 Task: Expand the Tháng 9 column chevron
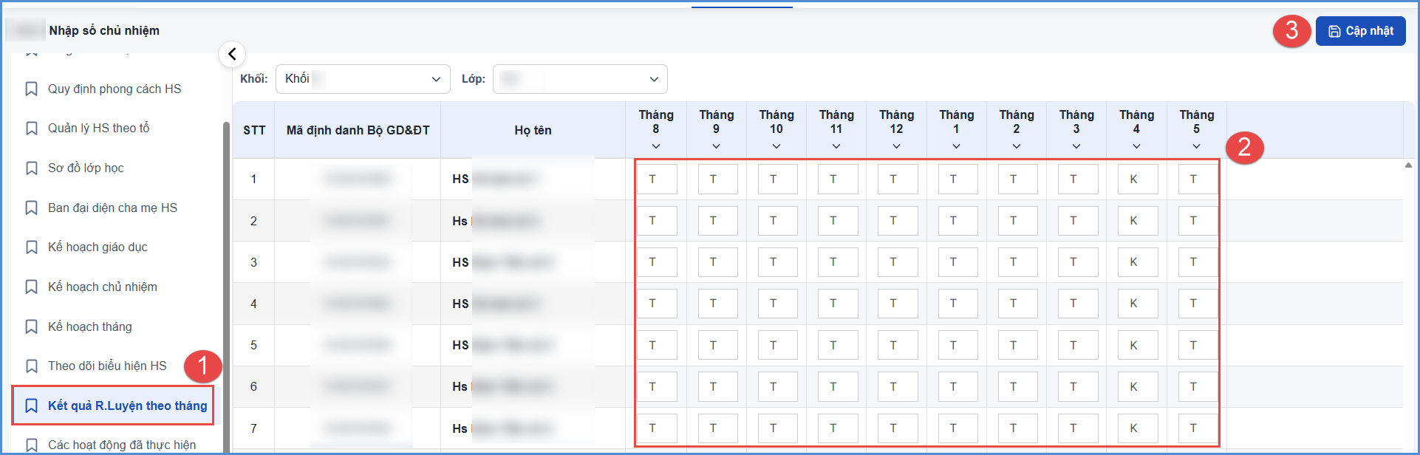coord(716,146)
